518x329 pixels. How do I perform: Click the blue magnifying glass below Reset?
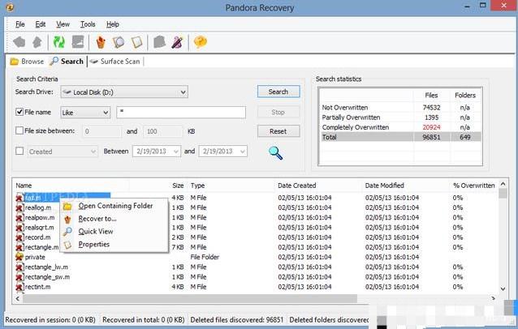pyautogui.click(x=275, y=153)
